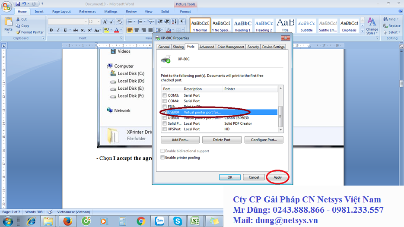Launch Skype from the taskbar

[177, 221]
